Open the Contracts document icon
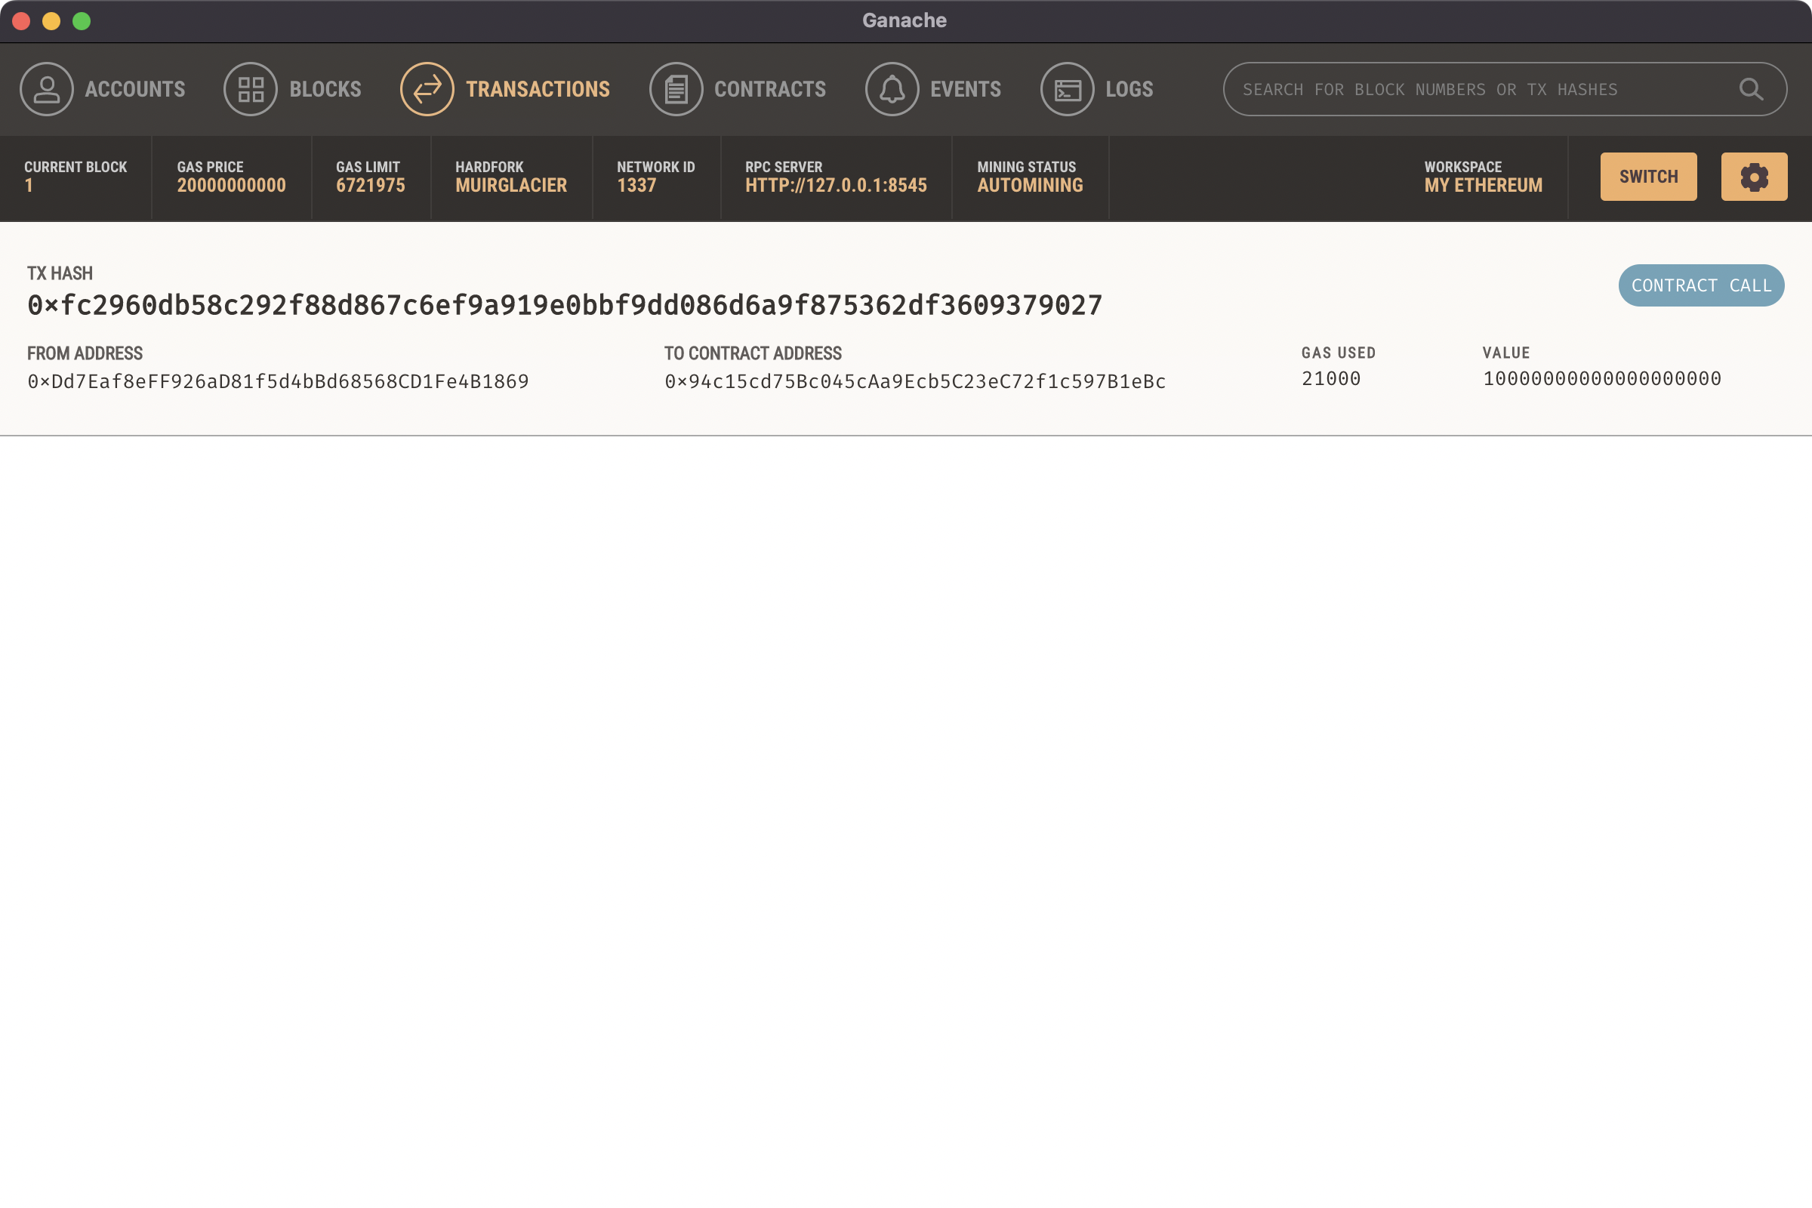 676,89
